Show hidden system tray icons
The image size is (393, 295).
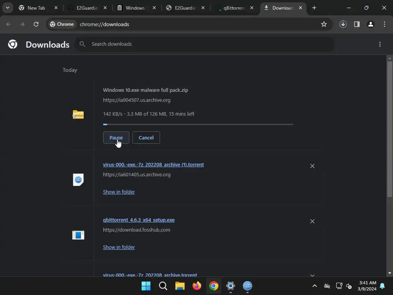coord(315,286)
